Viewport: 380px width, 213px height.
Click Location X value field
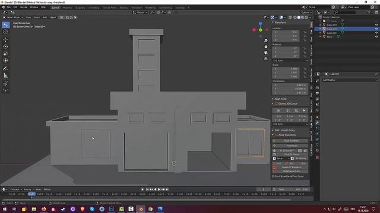pos(286,32)
